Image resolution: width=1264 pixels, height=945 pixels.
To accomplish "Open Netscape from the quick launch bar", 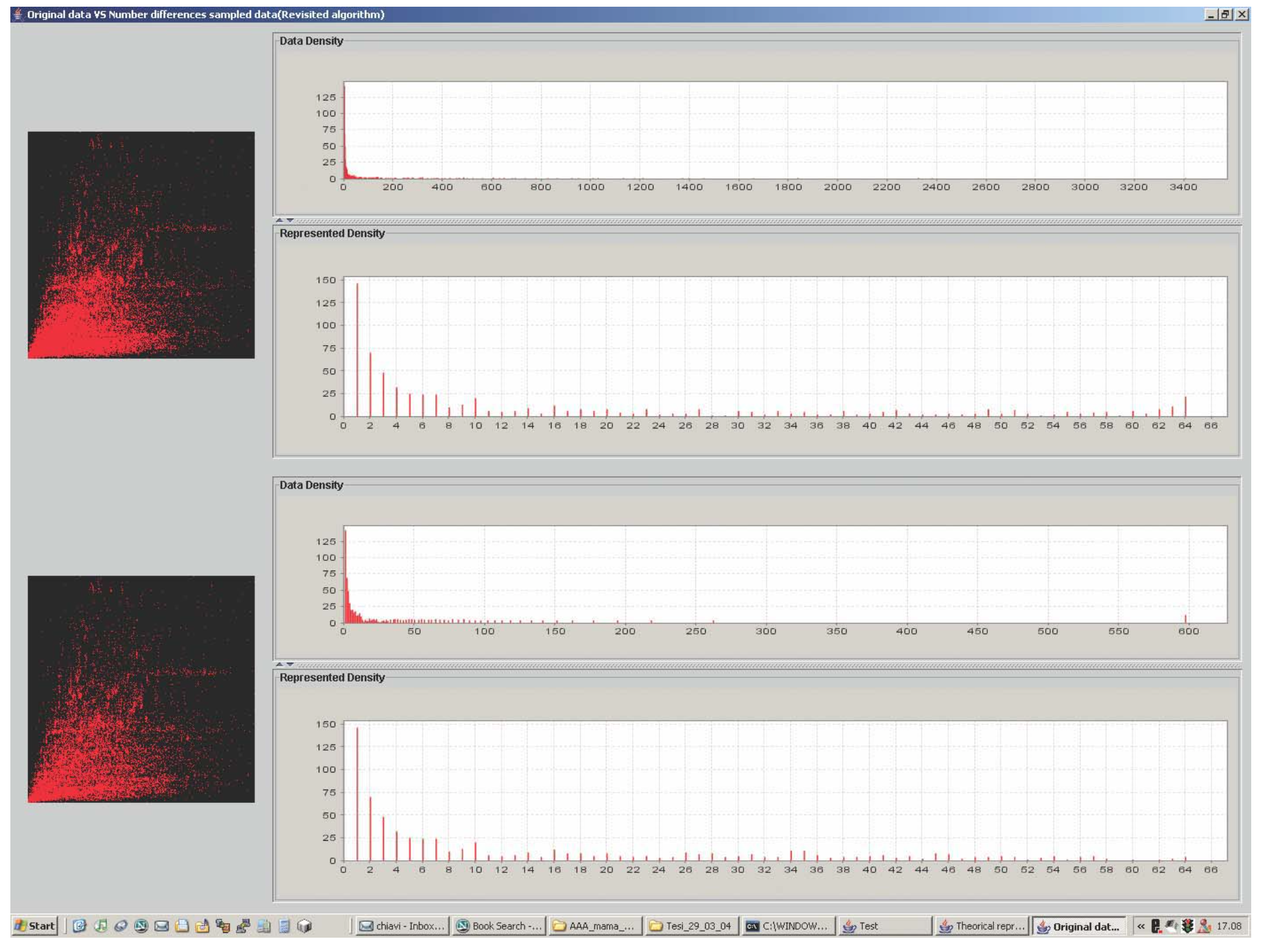I will [x=141, y=926].
